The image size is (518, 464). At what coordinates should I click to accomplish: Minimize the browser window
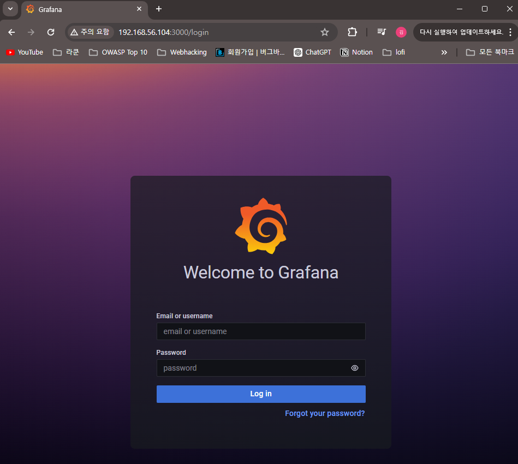(460, 9)
